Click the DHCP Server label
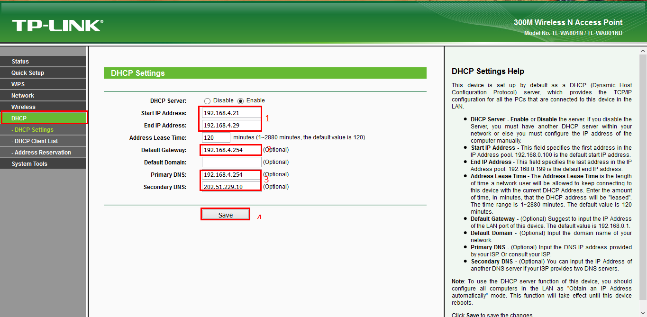 coord(168,101)
